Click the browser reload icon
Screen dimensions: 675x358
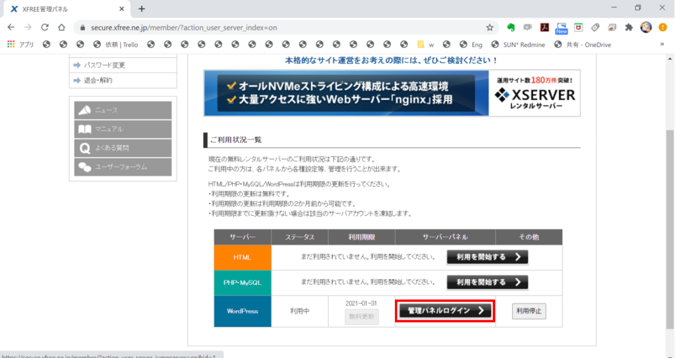[x=45, y=28]
